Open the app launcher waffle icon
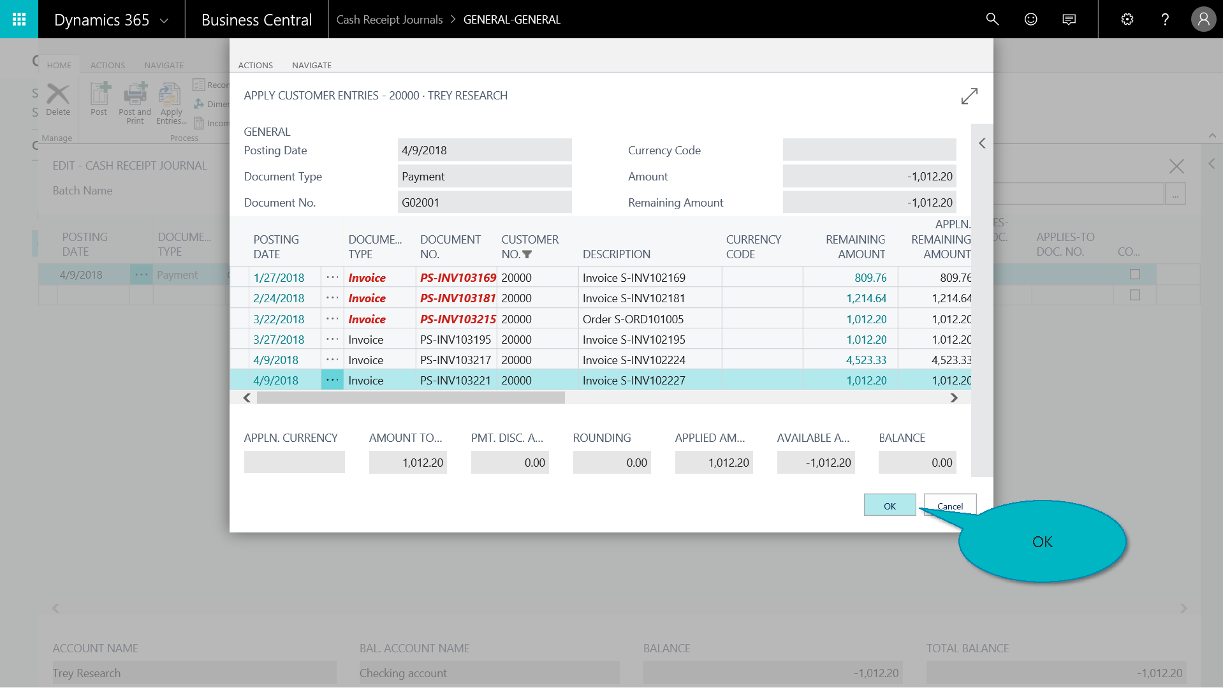Screen dimensions: 1223x688 click(x=19, y=19)
